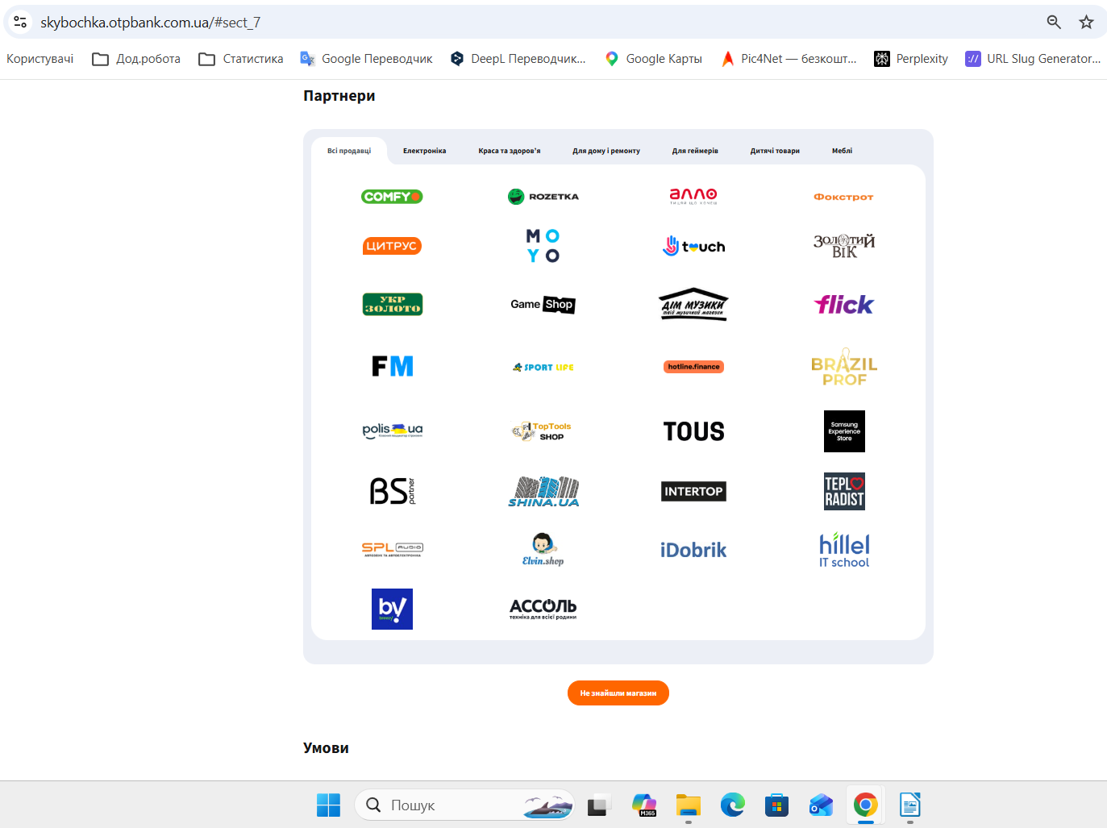This screenshot has height=828, width=1107.
Task: Open the Дитячі товари tab
Action: [x=775, y=151]
